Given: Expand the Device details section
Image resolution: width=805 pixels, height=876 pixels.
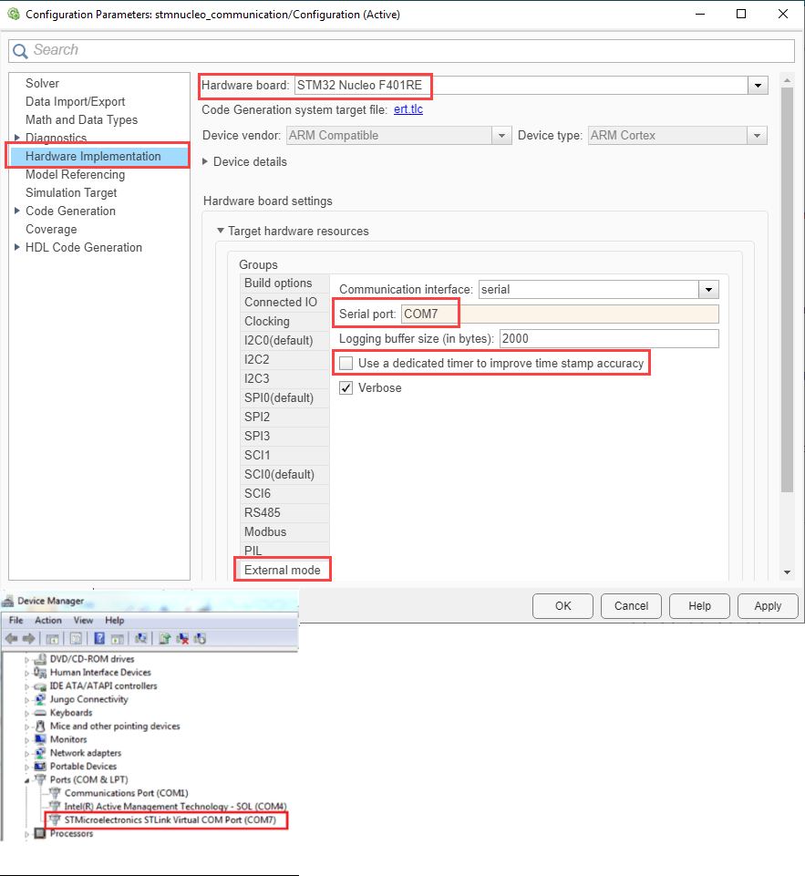Looking at the screenshot, I should pyautogui.click(x=205, y=162).
